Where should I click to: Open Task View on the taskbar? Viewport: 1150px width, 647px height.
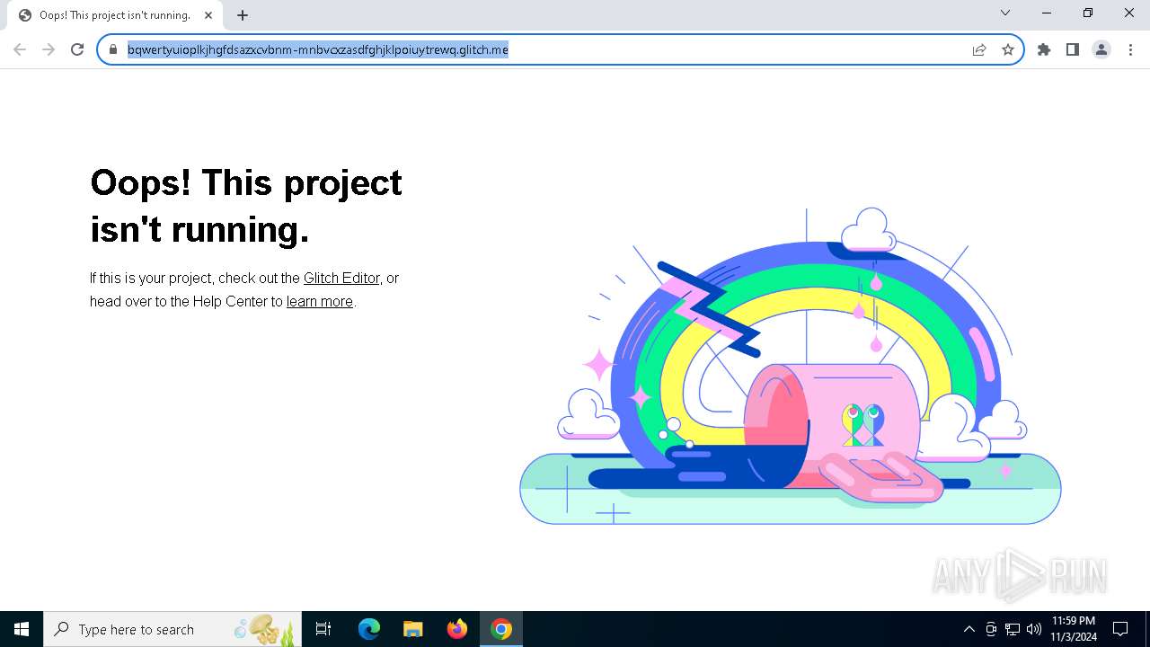pos(323,629)
